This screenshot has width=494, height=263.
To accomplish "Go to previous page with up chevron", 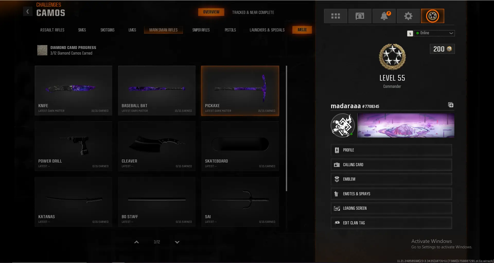I will tap(137, 242).
